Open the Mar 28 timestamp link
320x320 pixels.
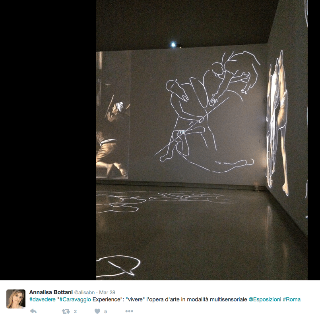coord(107,293)
